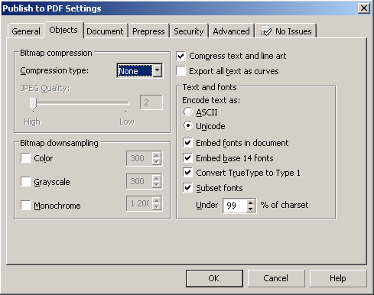
Task: Expand the Compression type dropdown
Action: [158, 70]
